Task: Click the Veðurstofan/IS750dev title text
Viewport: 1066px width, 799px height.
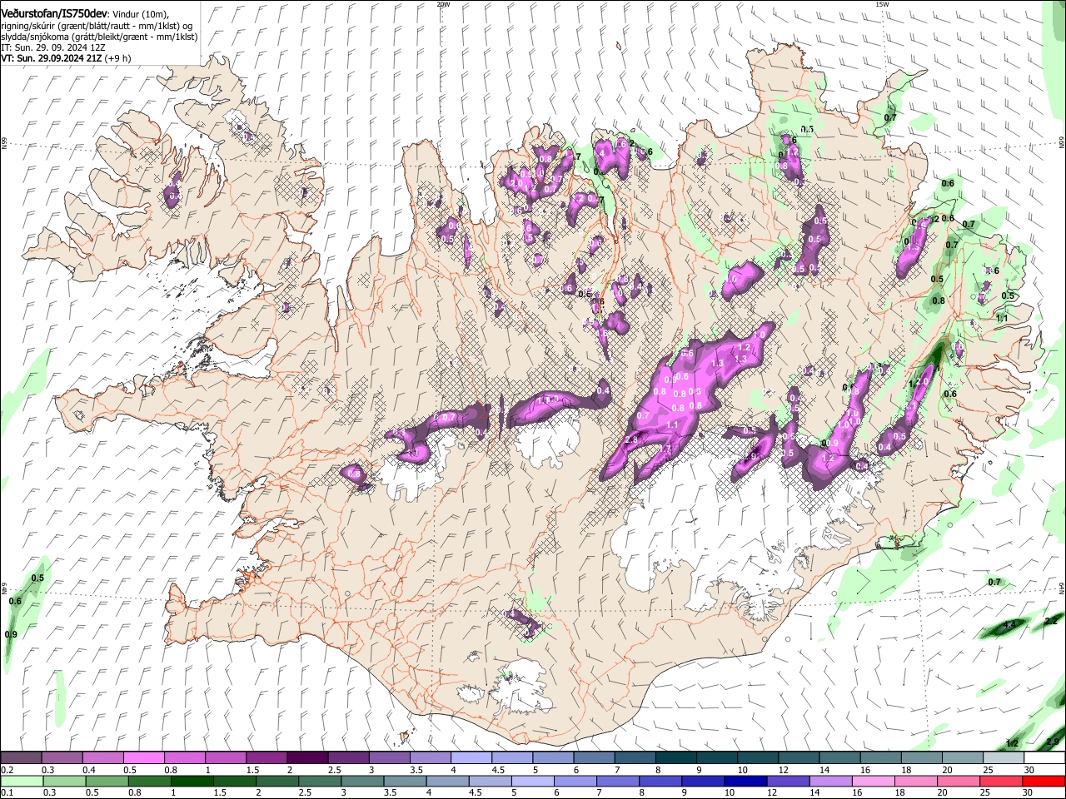Action: click(x=54, y=14)
